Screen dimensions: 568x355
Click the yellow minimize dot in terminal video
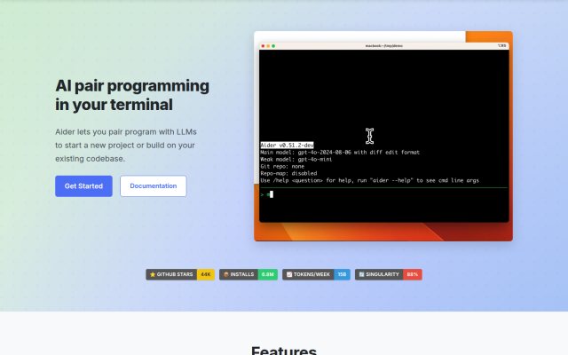pyautogui.click(x=268, y=46)
